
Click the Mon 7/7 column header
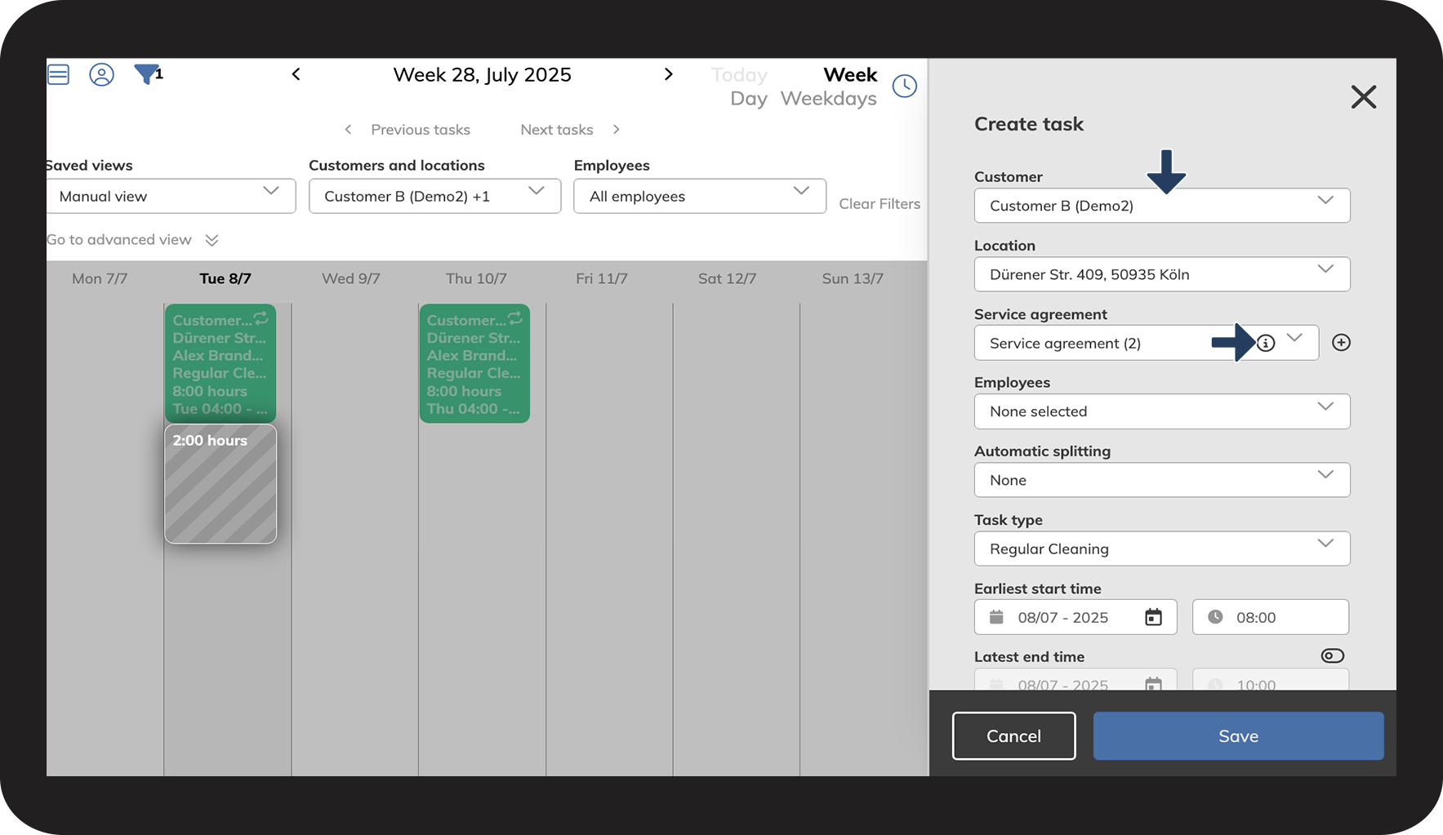(100, 279)
